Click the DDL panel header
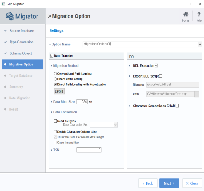This screenshot has width=204, height=191. 164,56
